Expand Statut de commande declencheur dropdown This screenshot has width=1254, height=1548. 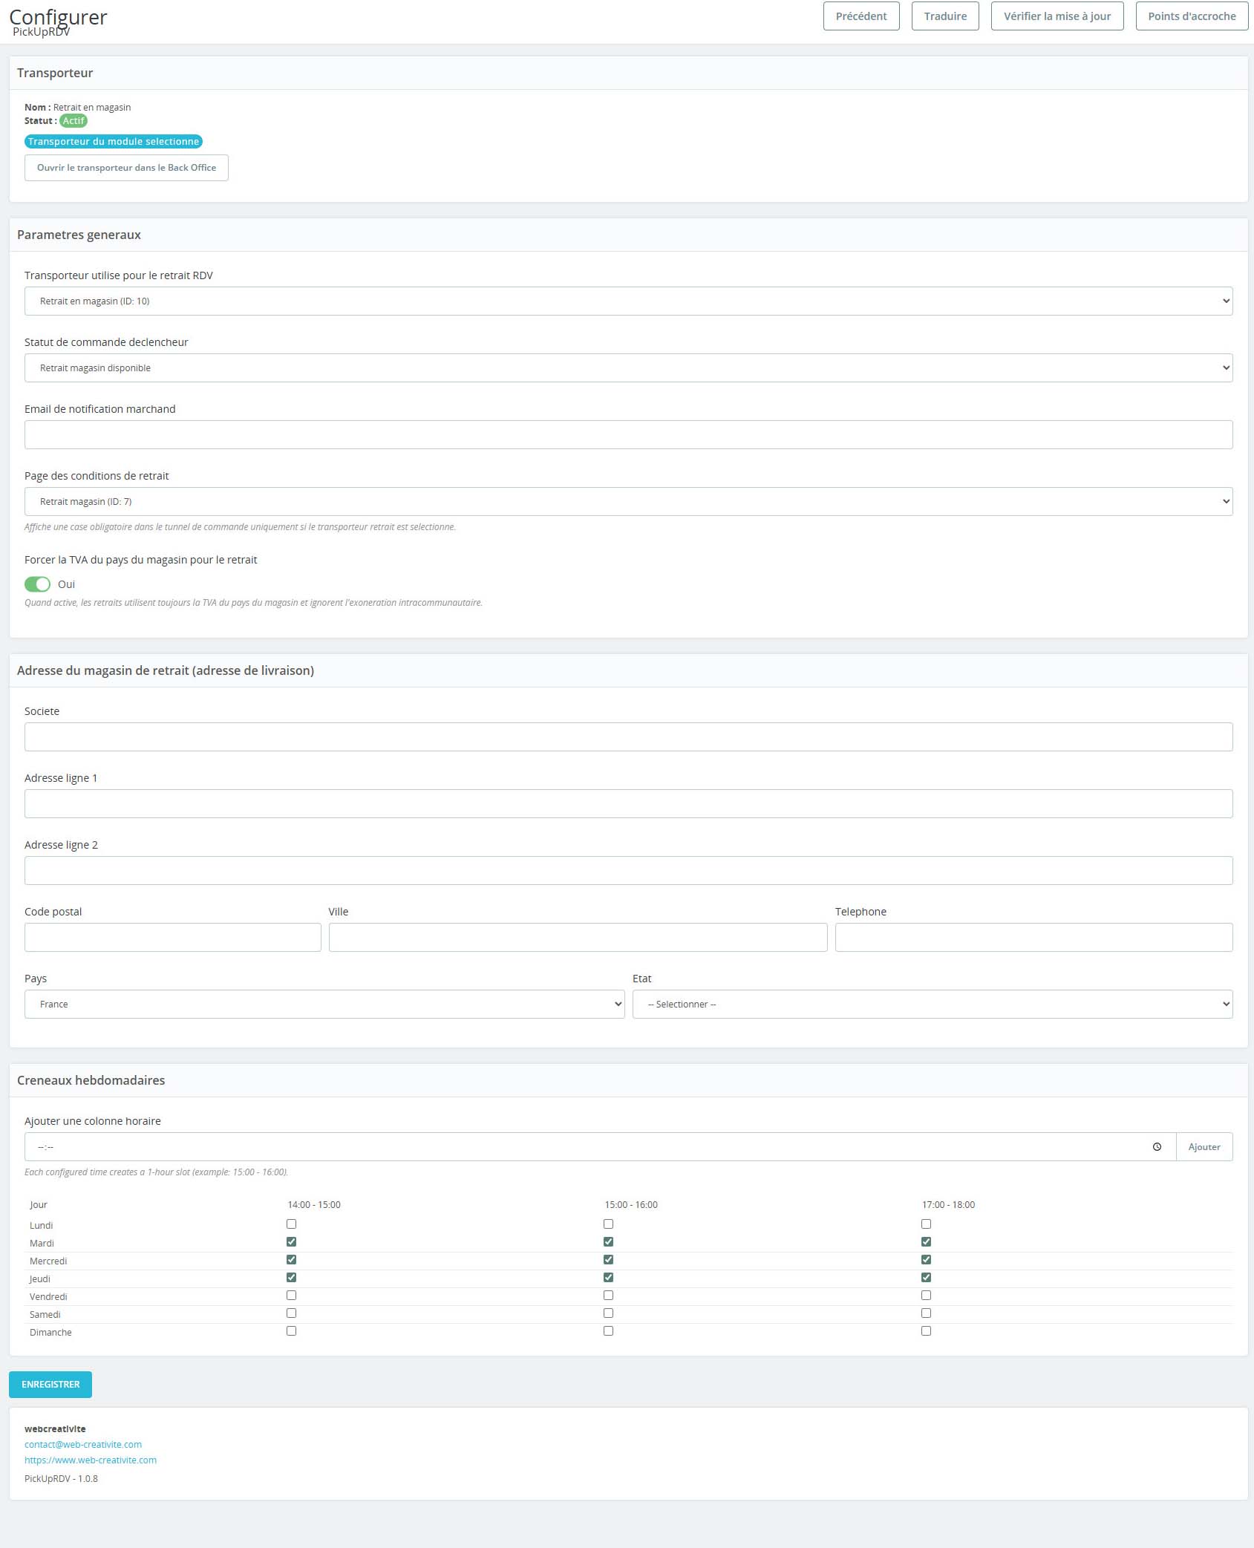pyautogui.click(x=628, y=368)
